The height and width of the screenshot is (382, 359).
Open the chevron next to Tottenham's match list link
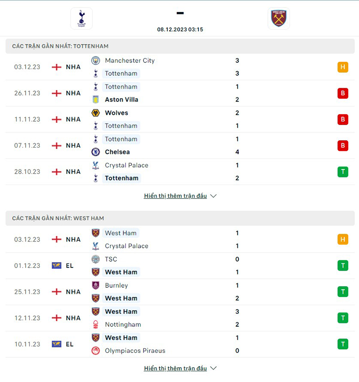[x=213, y=196]
